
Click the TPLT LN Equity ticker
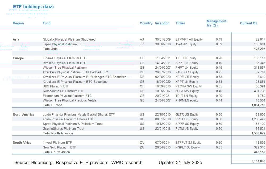186,96
